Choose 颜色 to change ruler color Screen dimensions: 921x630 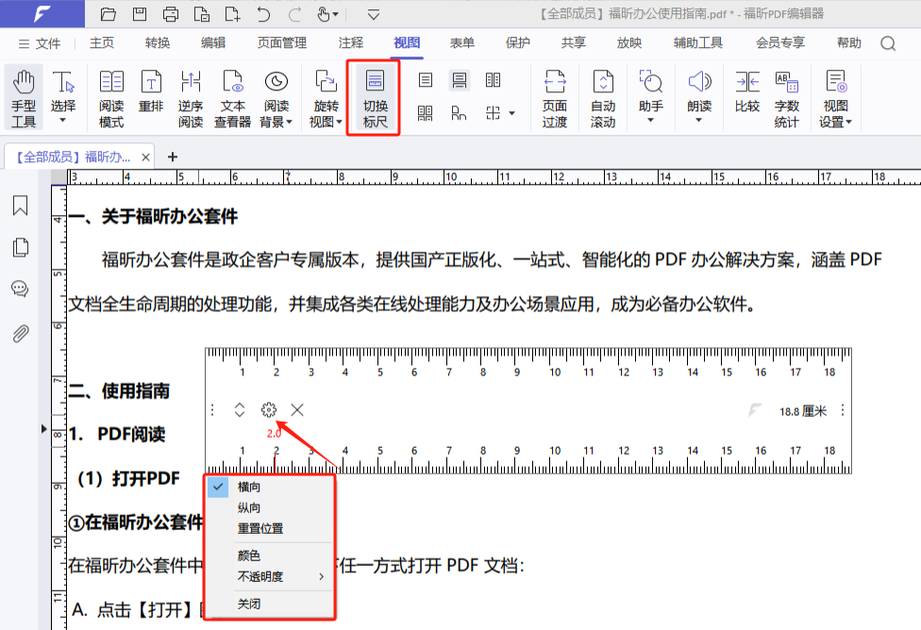[x=249, y=556]
